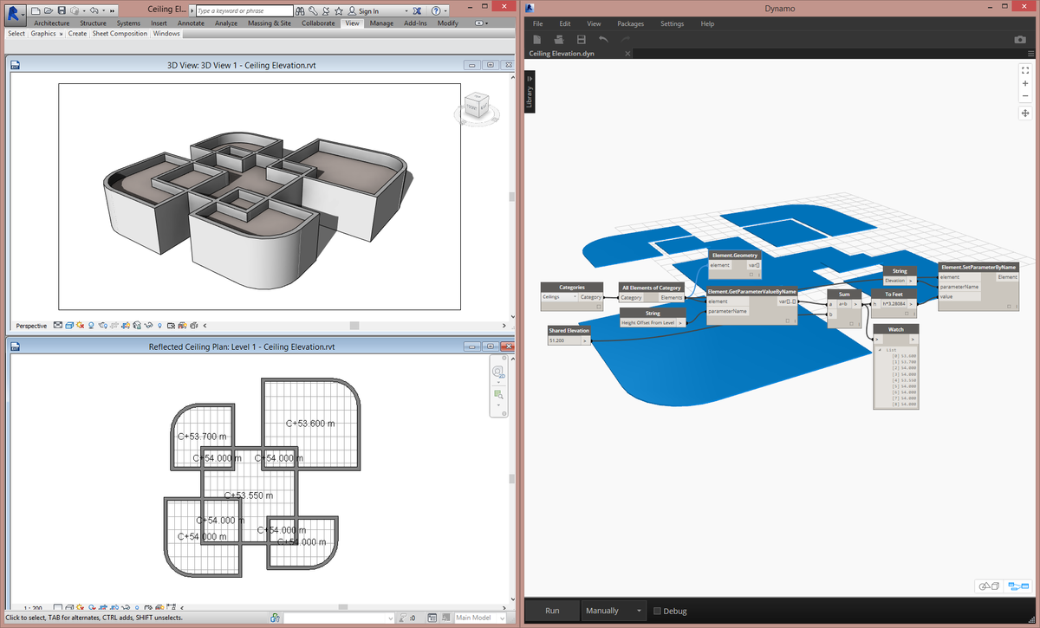Image resolution: width=1040 pixels, height=628 pixels.
Task: Expand the Dynamo Library side panel
Action: tap(530, 92)
